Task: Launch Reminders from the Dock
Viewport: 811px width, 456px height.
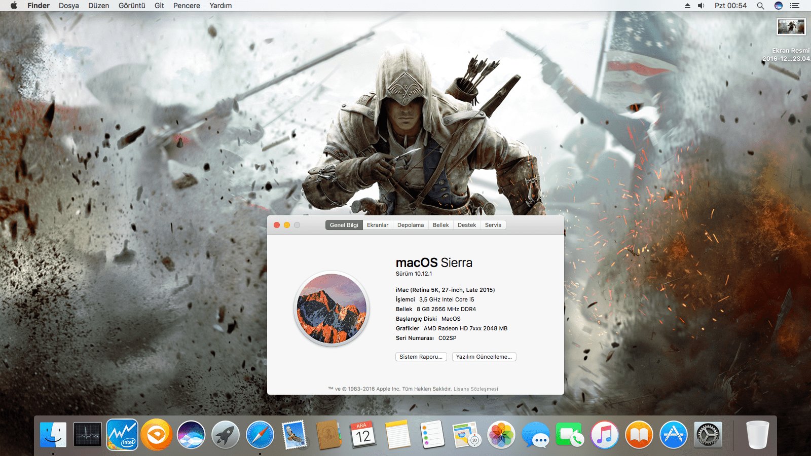Action: (432, 435)
